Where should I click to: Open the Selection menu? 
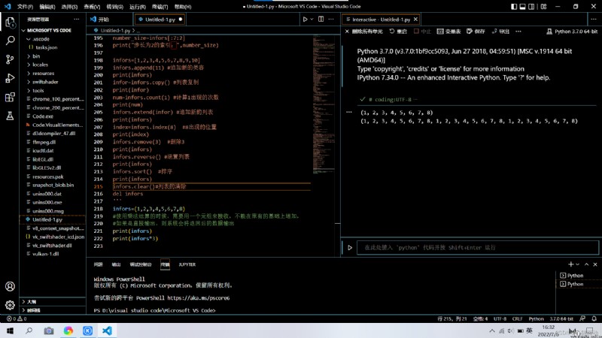(69, 7)
